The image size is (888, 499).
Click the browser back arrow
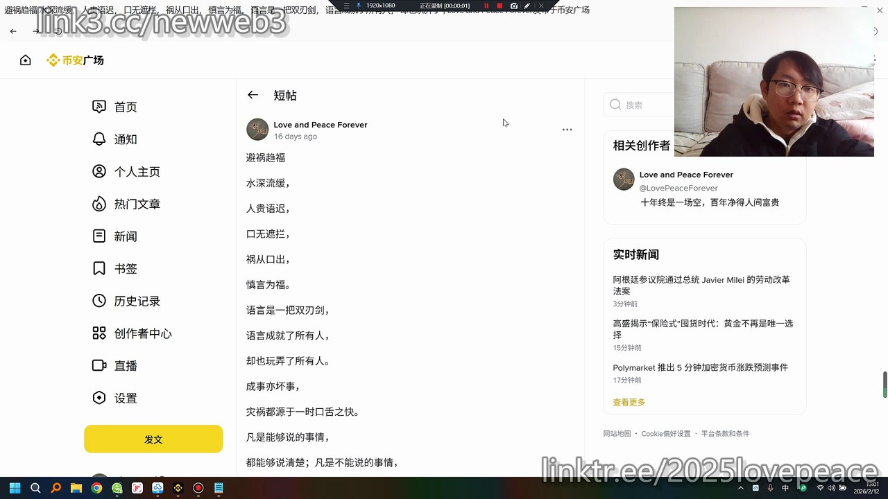tap(13, 31)
